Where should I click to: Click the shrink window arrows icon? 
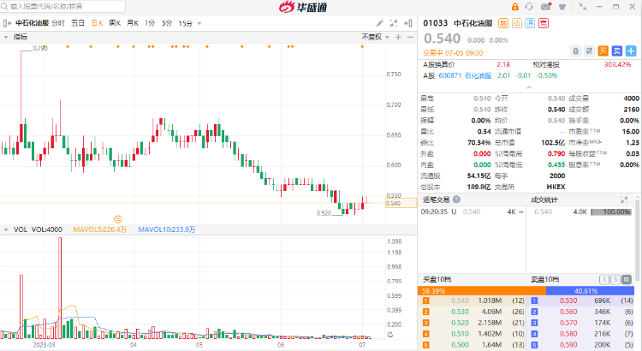pos(582,7)
